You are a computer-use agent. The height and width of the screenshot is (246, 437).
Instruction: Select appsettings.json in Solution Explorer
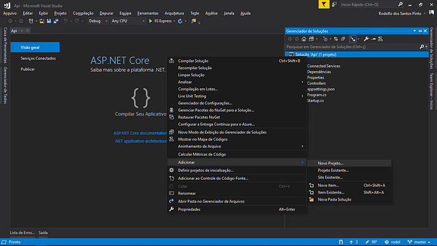pos(321,89)
